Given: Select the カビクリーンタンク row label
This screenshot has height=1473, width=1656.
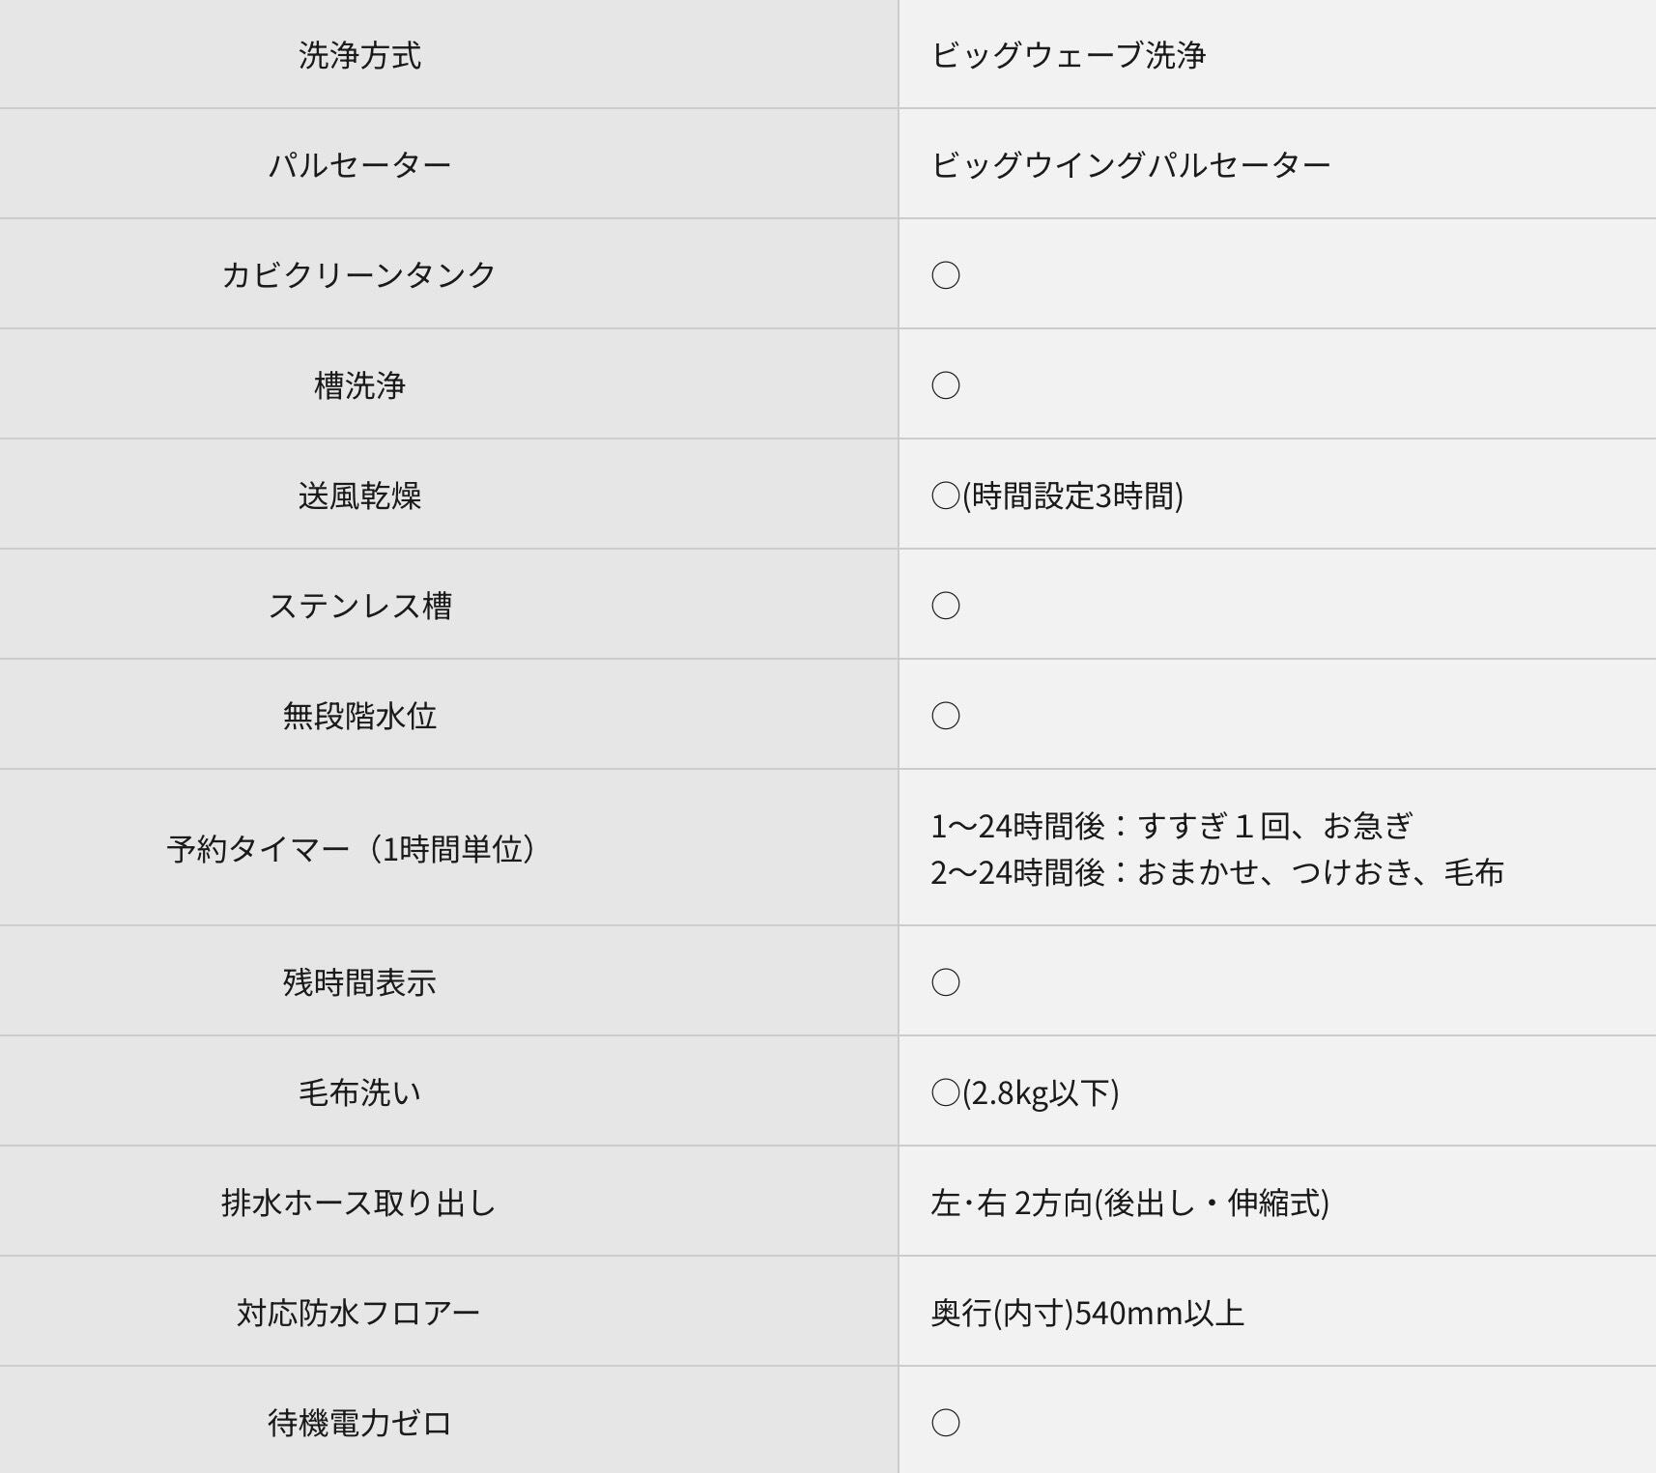Looking at the screenshot, I should tap(358, 275).
